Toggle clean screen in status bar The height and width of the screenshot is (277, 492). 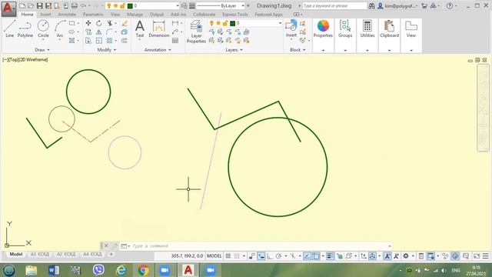(477, 256)
